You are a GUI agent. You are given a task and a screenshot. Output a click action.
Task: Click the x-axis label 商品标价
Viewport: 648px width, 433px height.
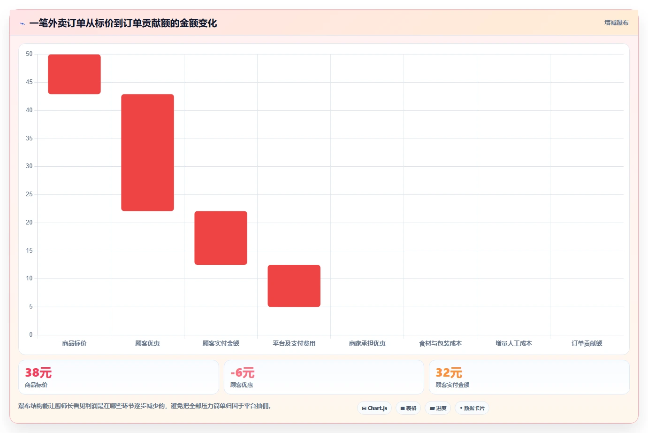click(x=74, y=343)
